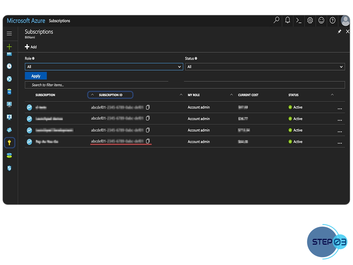
Task: Open the ellipsis menu for the last subscription
Action: [x=340, y=143]
